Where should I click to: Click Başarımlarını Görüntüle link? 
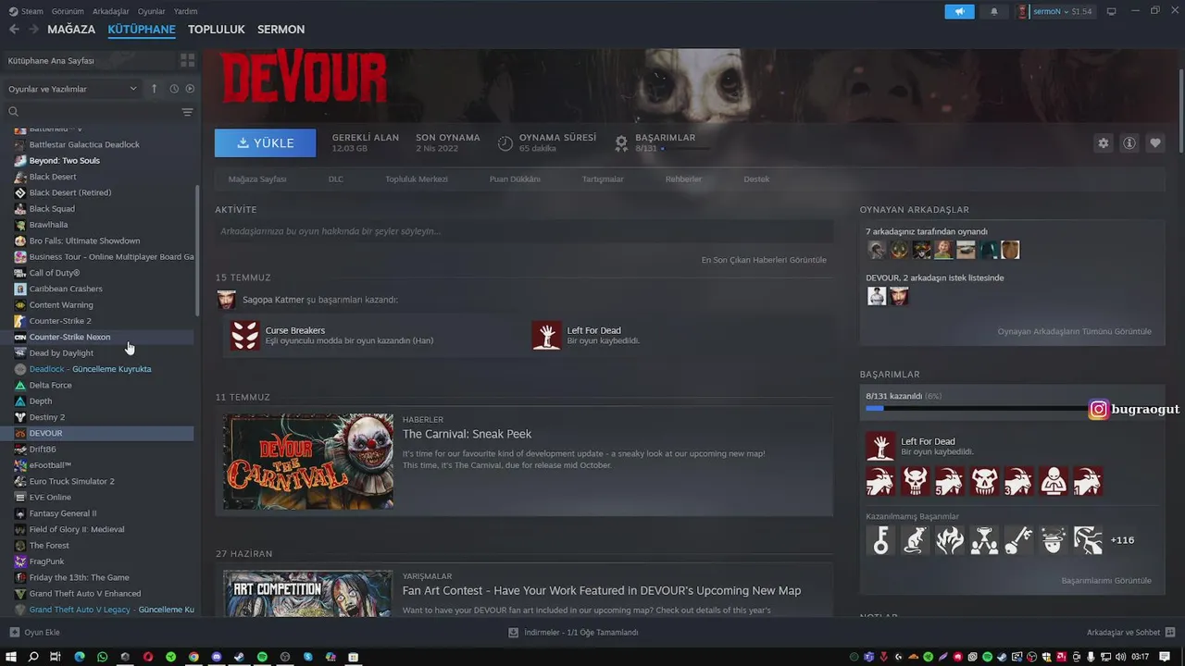[1106, 581]
